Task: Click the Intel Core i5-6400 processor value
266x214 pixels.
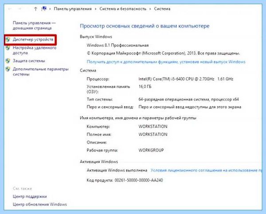Action: (186, 79)
